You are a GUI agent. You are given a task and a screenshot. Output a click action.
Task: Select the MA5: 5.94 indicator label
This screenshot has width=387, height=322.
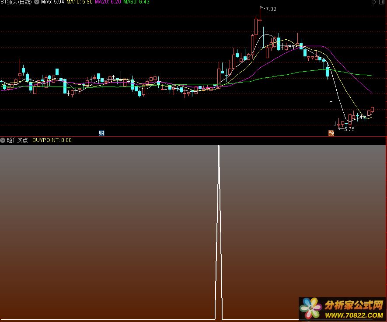click(x=52, y=2)
